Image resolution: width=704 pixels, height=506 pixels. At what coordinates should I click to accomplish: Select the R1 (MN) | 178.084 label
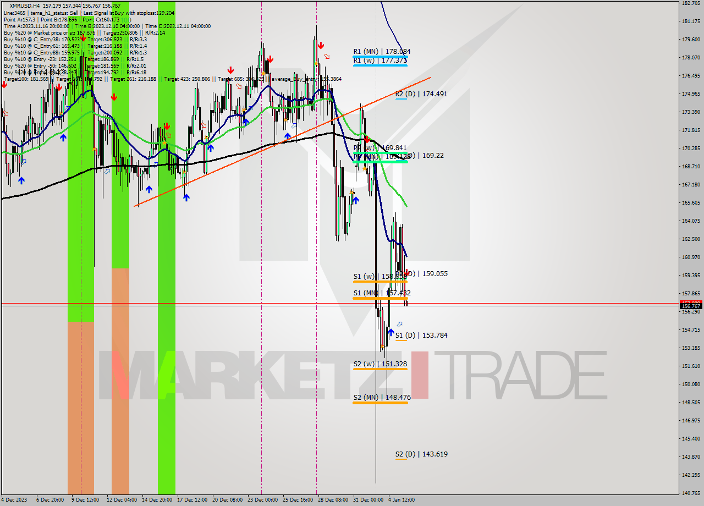coord(382,52)
